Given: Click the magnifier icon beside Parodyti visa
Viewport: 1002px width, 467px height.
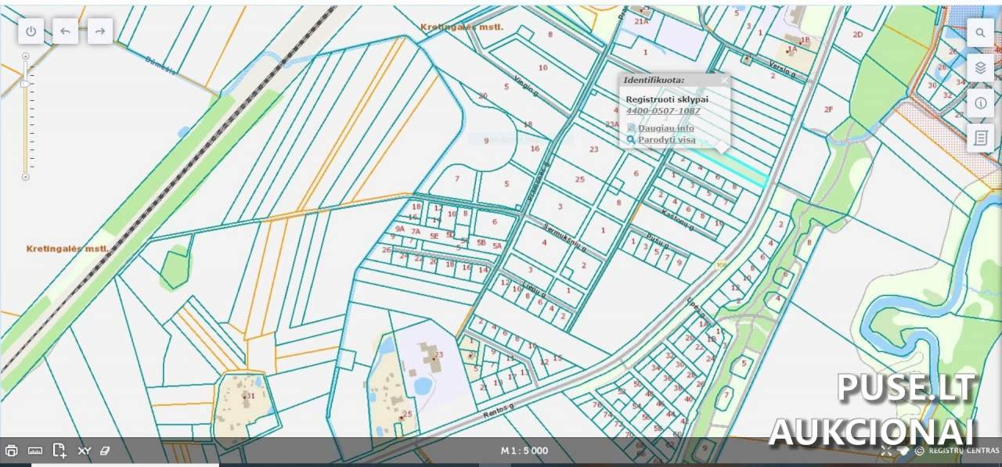Looking at the screenshot, I should pos(631,140).
